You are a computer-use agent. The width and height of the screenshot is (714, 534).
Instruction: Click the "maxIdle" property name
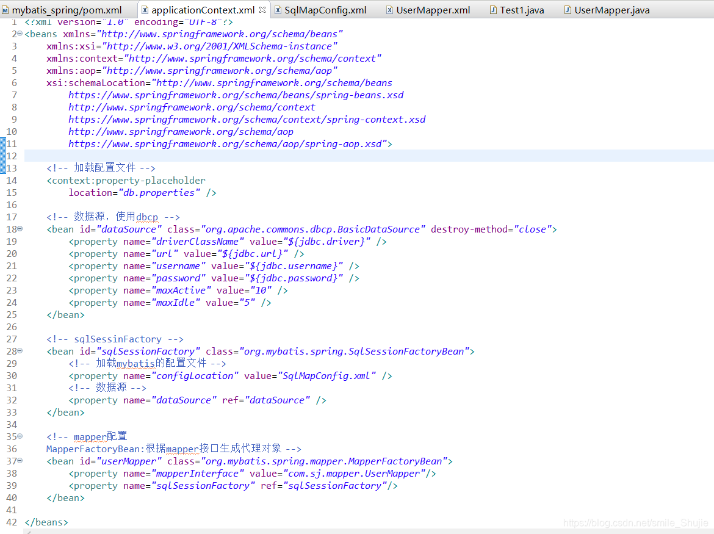pos(176,303)
